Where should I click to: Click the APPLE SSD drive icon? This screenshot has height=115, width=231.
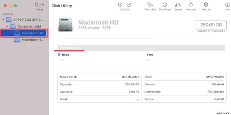(x=9, y=20)
